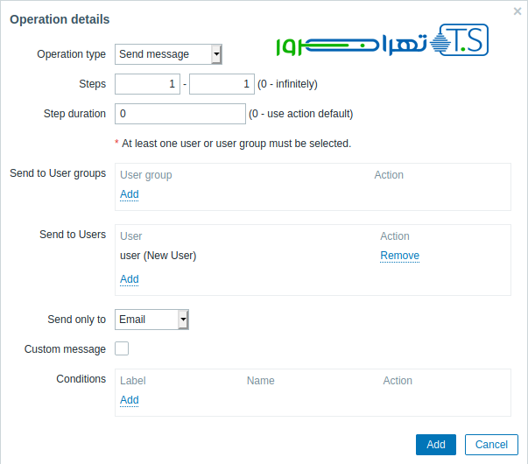The height and width of the screenshot is (464, 528).
Task: Click the 'Send to User groups' label
Action: (x=58, y=173)
